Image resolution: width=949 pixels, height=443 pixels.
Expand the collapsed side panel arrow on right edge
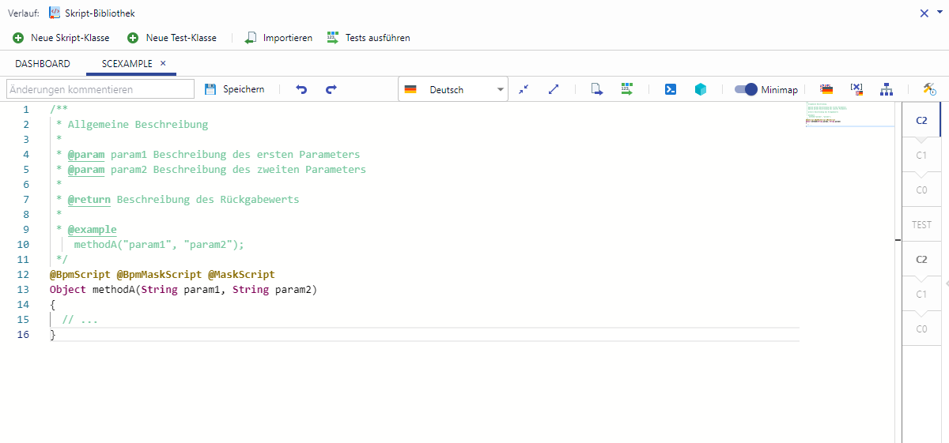coord(946,283)
